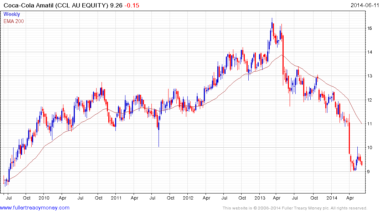Click the price level 9 axis label
This screenshot has width=383, height=213.
368,171
